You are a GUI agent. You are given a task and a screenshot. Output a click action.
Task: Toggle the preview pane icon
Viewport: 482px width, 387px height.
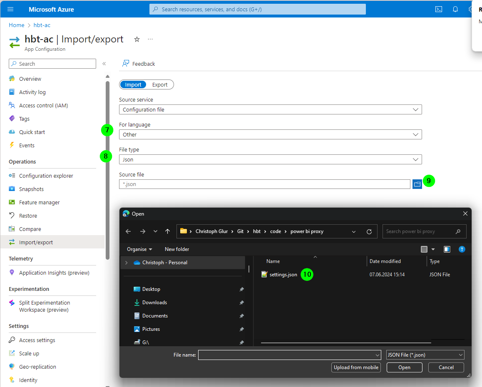click(x=447, y=249)
